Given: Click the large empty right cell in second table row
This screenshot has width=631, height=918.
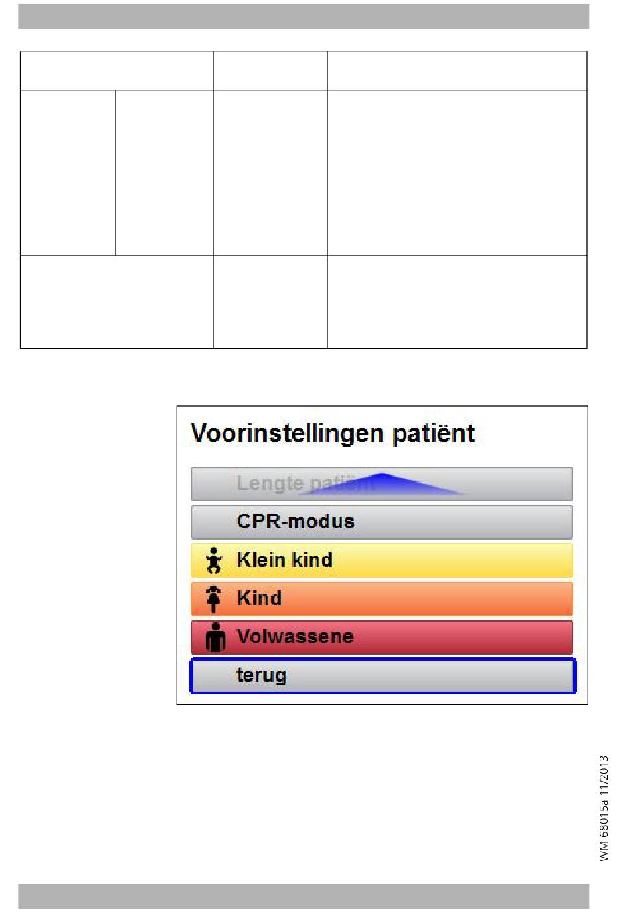Looking at the screenshot, I should click(x=458, y=173).
